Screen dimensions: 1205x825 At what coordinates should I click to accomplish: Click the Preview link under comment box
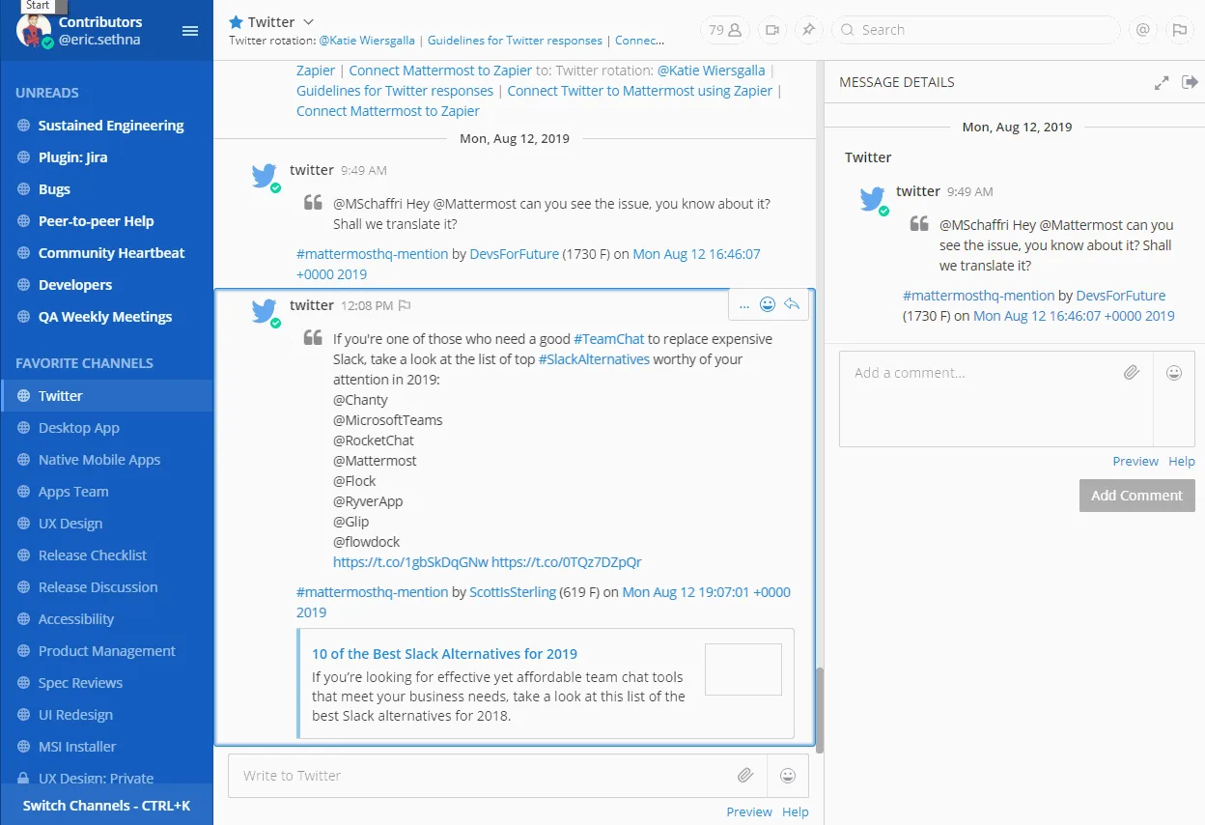coord(1135,462)
